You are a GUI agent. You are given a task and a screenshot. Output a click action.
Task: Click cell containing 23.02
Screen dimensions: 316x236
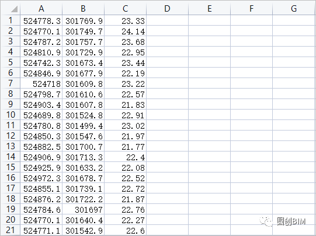[126, 125]
